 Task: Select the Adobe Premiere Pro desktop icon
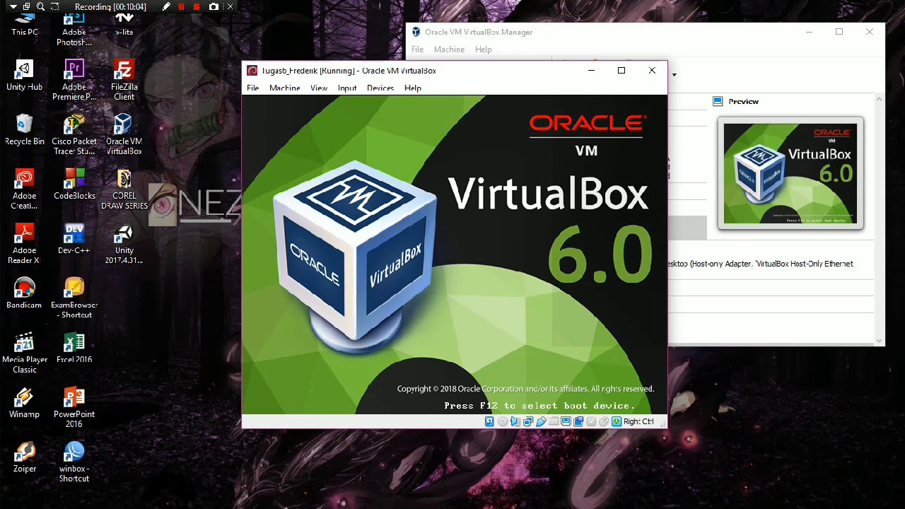tap(74, 81)
